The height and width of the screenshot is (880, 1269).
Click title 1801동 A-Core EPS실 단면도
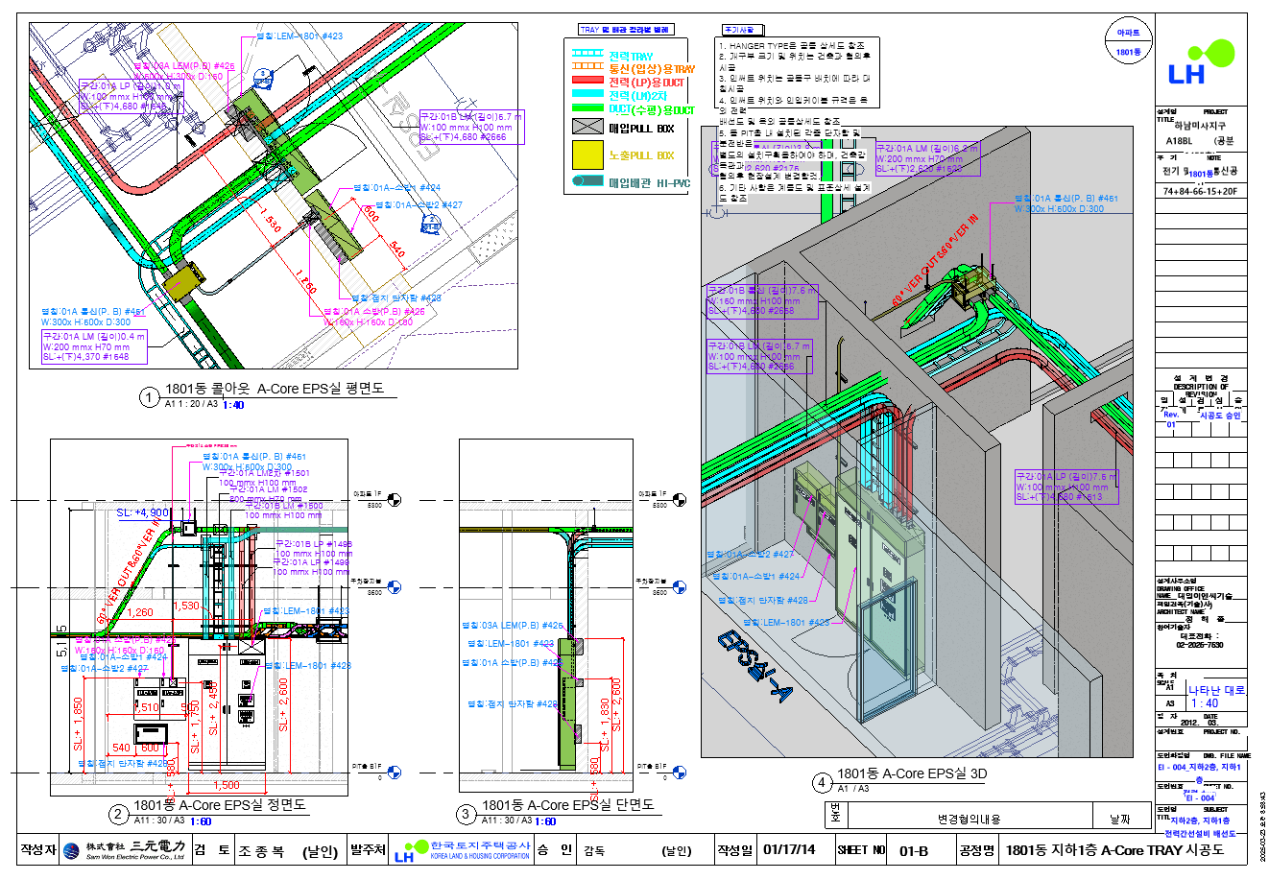pos(568,805)
